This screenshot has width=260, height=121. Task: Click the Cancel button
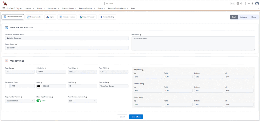point(122,117)
